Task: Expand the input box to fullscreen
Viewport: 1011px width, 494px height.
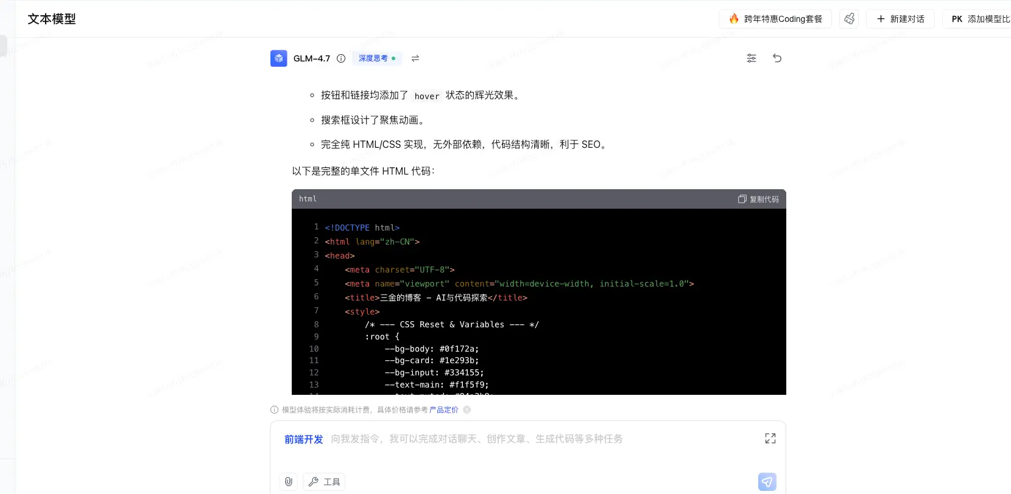Action: pyautogui.click(x=770, y=439)
